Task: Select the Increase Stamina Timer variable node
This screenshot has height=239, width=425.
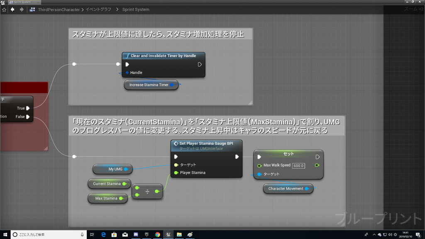Action: coord(151,85)
